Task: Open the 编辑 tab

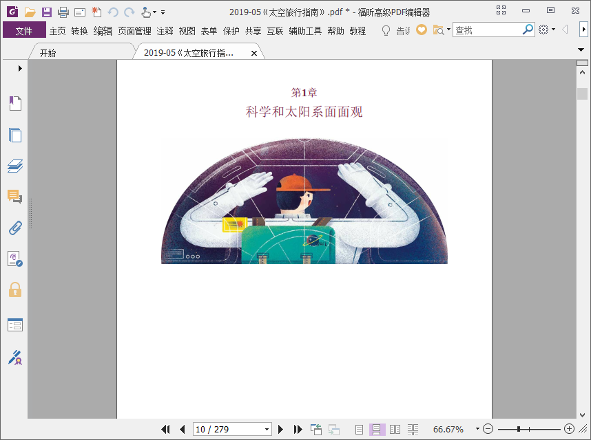Action: tap(103, 31)
